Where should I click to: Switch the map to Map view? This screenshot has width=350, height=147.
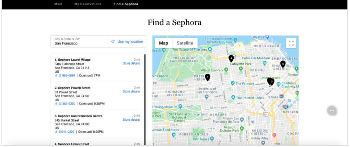pyautogui.click(x=164, y=43)
